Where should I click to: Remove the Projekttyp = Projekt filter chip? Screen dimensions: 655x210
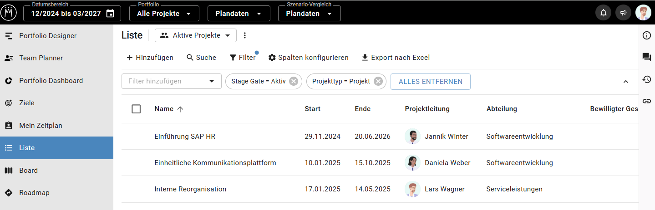[x=378, y=82]
